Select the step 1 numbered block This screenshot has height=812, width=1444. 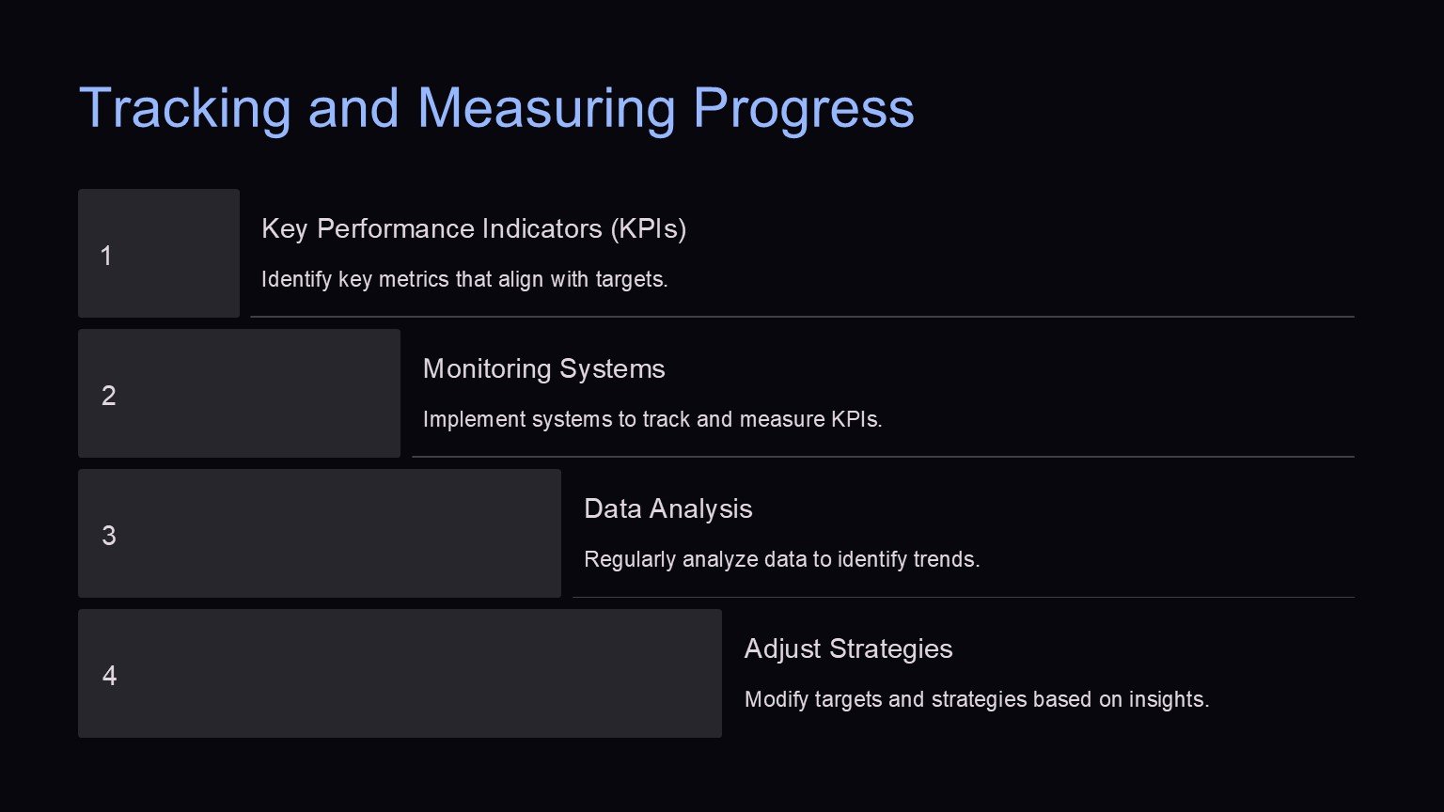[159, 254]
